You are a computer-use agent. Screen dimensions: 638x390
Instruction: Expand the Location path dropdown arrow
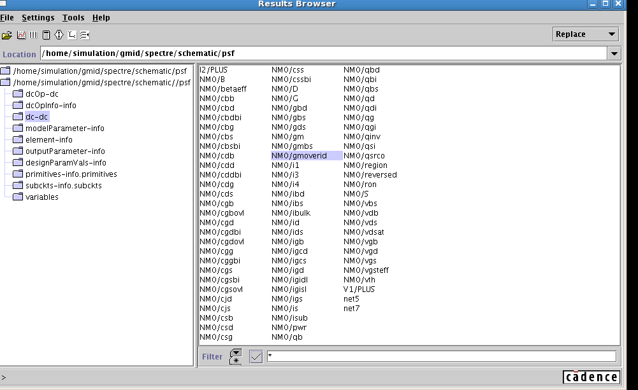[614, 54]
